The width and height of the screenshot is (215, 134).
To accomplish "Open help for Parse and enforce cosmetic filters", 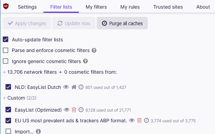I will point(94,50).
